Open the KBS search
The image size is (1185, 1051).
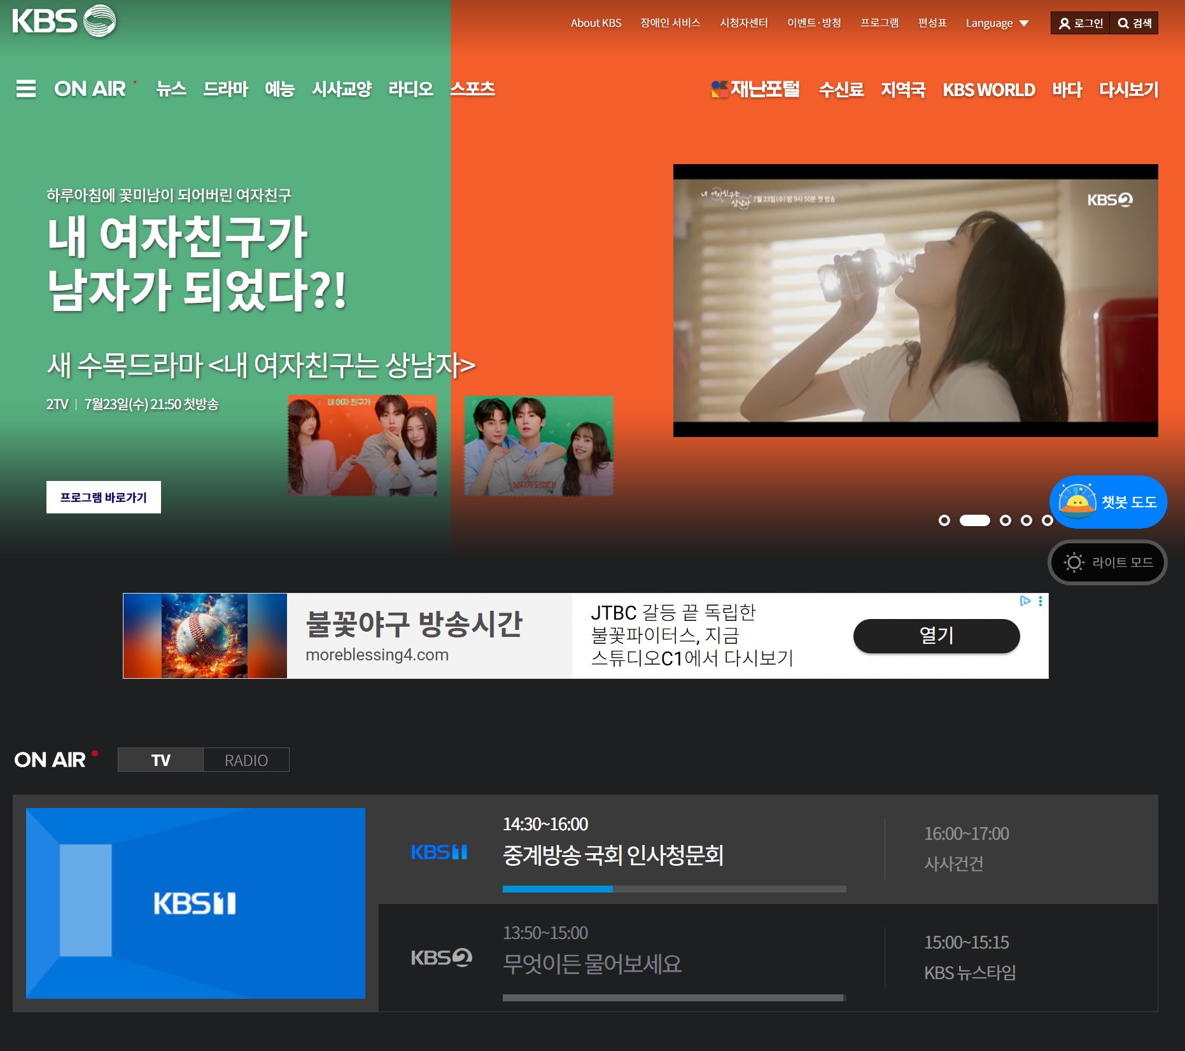[x=1135, y=23]
